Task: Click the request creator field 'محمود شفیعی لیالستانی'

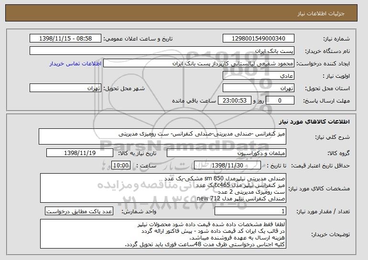Action: 199,63
